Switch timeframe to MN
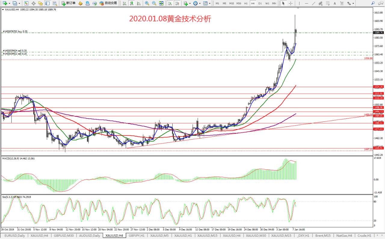 pyautogui.click(x=274, y=3)
